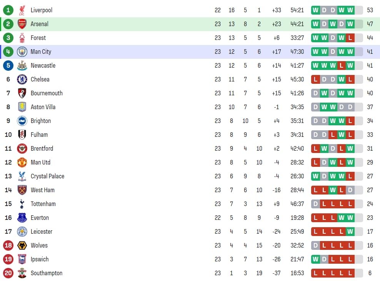Open the Bournemouth team page
The height and width of the screenshot is (281, 380).
coord(47,93)
